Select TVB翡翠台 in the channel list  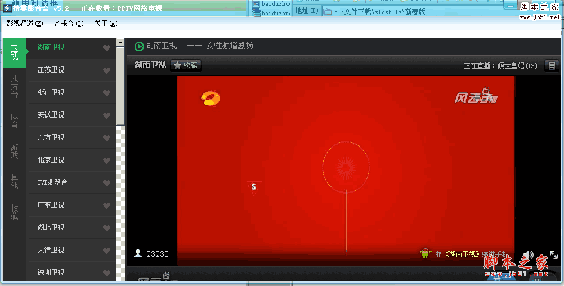[x=71, y=182]
